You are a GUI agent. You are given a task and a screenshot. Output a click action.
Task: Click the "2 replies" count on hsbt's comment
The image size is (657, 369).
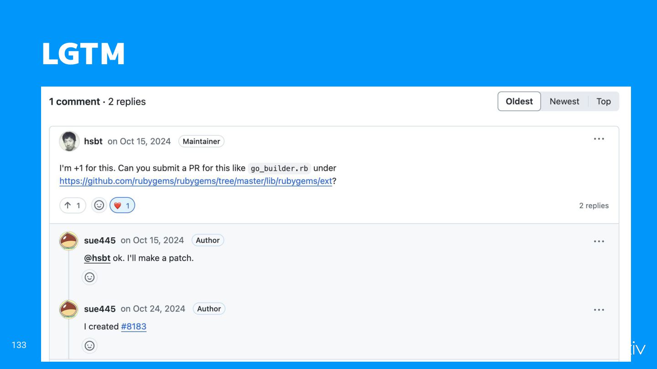click(594, 205)
